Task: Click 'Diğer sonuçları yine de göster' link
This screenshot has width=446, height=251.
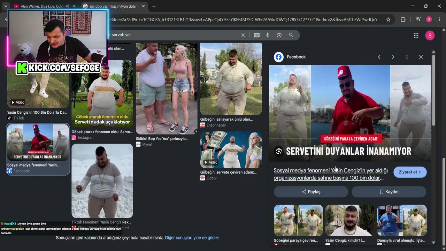Action: (192, 238)
